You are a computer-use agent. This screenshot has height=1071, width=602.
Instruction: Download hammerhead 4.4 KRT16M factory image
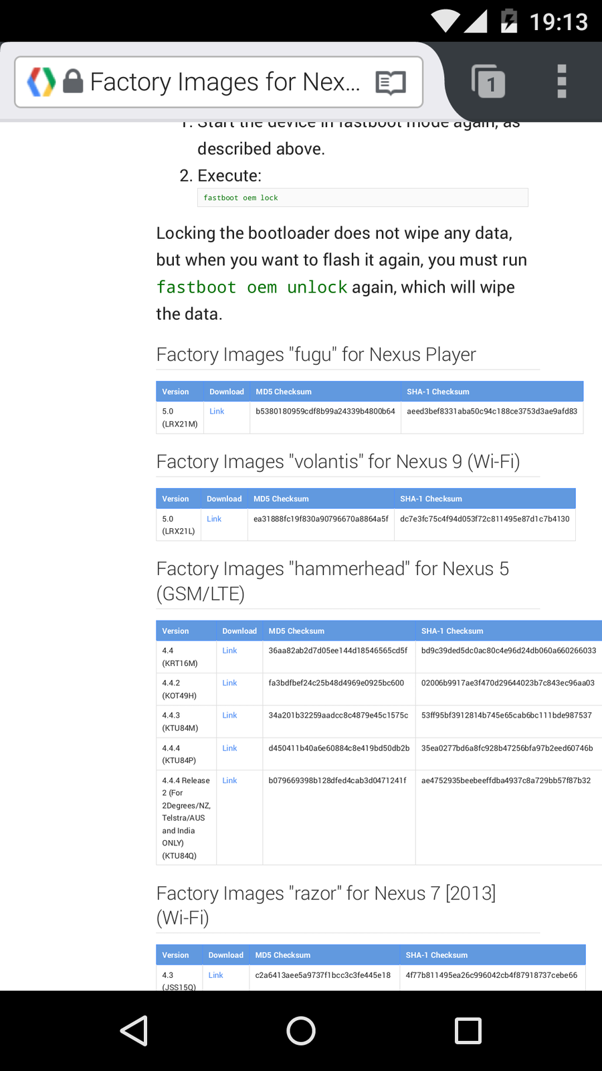pyautogui.click(x=229, y=651)
